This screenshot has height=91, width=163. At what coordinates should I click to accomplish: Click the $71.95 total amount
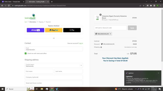[133, 54]
